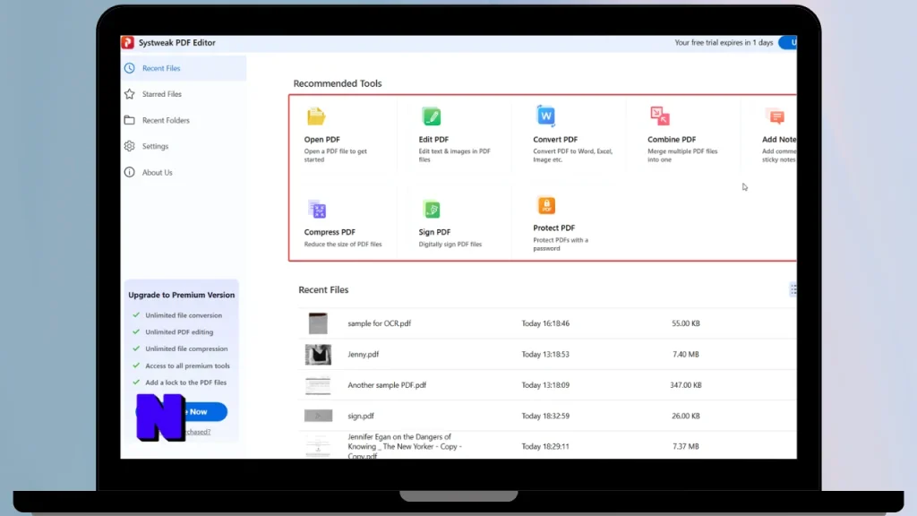
Task: Open Settings via the gear icon
Action: click(129, 146)
